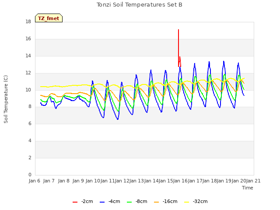This screenshot has width=280, height=210.
Task: Toggle the -16cm orange legend entry
Action: [x=165, y=202]
